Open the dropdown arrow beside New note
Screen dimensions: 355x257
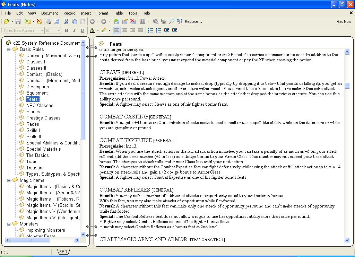click(33, 21)
